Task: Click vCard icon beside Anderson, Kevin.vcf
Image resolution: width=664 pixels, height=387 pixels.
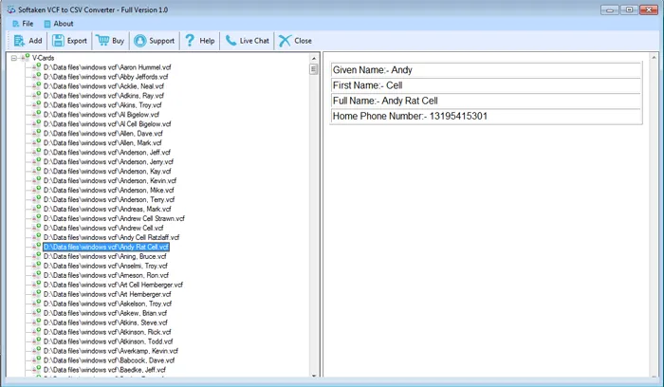Action: coord(36,180)
